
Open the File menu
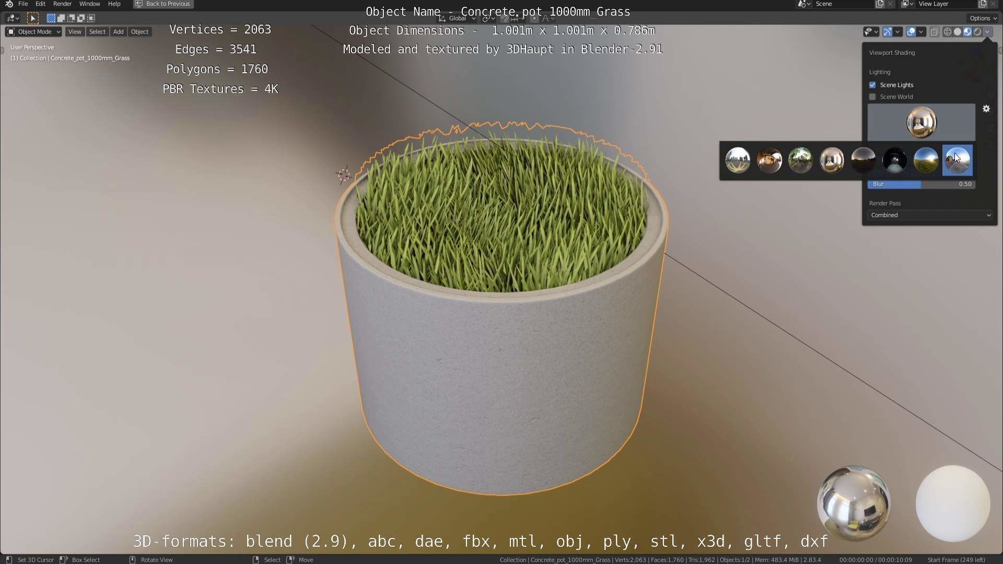click(23, 4)
